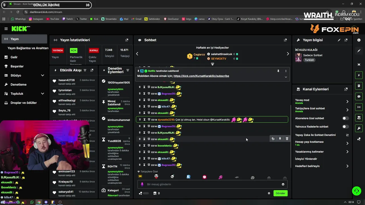Click the chat bubble icon in right sidebar

pyautogui.click(x=359, y=97)
